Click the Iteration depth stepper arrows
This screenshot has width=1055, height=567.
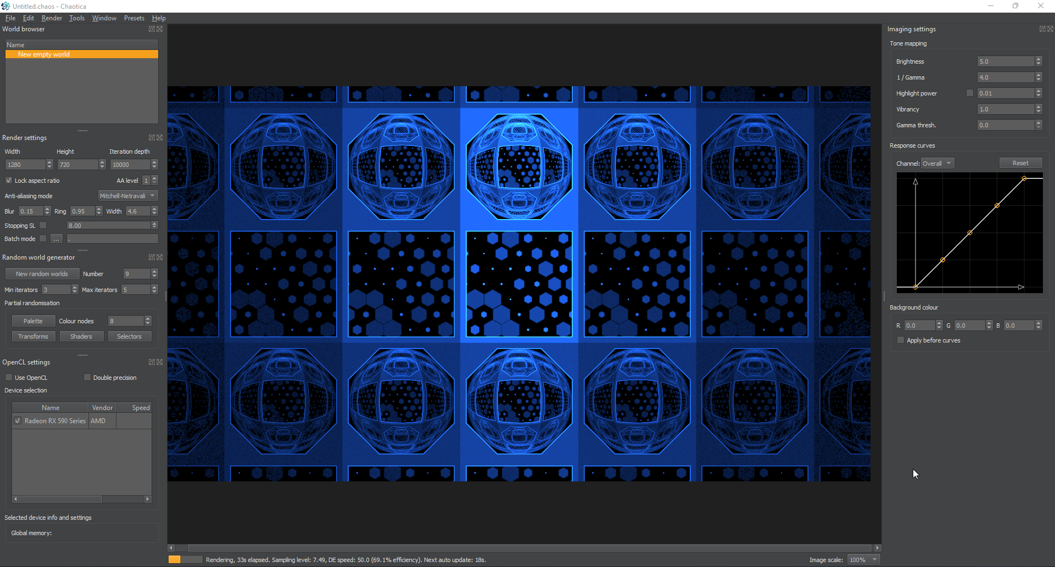click(154, 165)
